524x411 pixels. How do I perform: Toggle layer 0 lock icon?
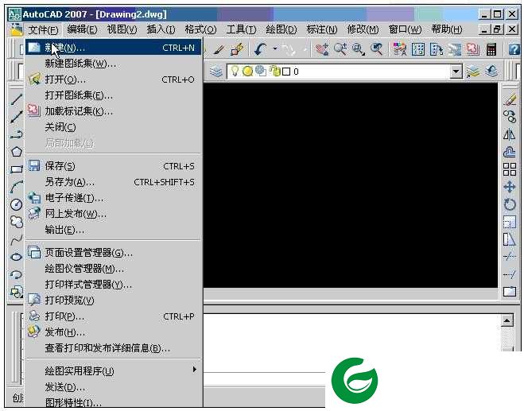[275, 71]
